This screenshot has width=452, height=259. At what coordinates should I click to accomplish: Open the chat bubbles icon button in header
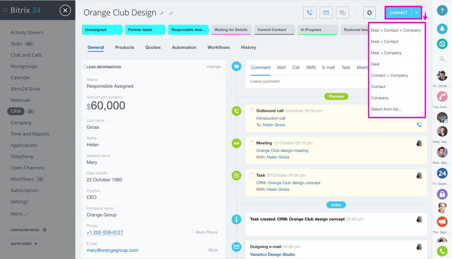coord(343,13)
